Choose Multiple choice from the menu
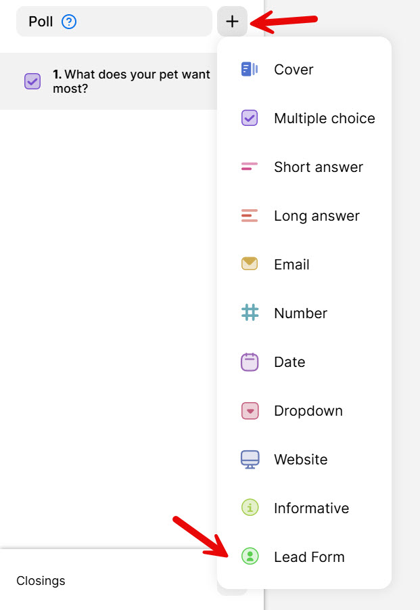Viewport: 420px width, 610px height. pyautogui.click(x=324, y=118)
